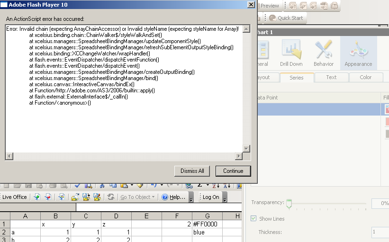Select cell G1 containing #FF0000
Image resolution: width=389 pixels, height=242 pixels.
(x=207, y=224)
